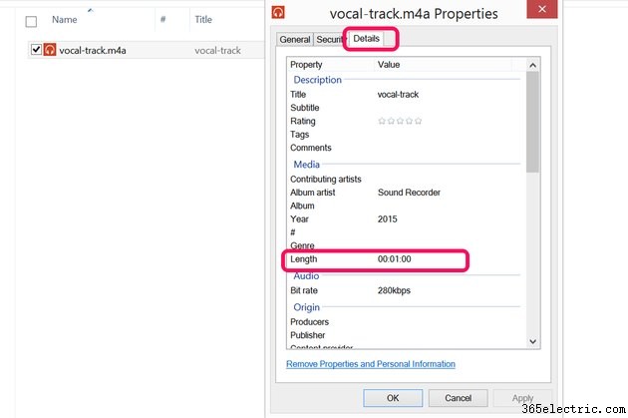Click the Album property row
This screenshot has height=418, width=628.
[x=405, y=206]
